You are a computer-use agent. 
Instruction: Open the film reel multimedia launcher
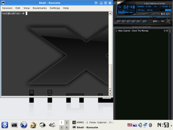pyautogui.click(x=52, y=125)
